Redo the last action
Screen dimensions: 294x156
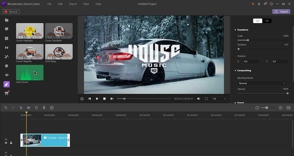pos(13,108)
